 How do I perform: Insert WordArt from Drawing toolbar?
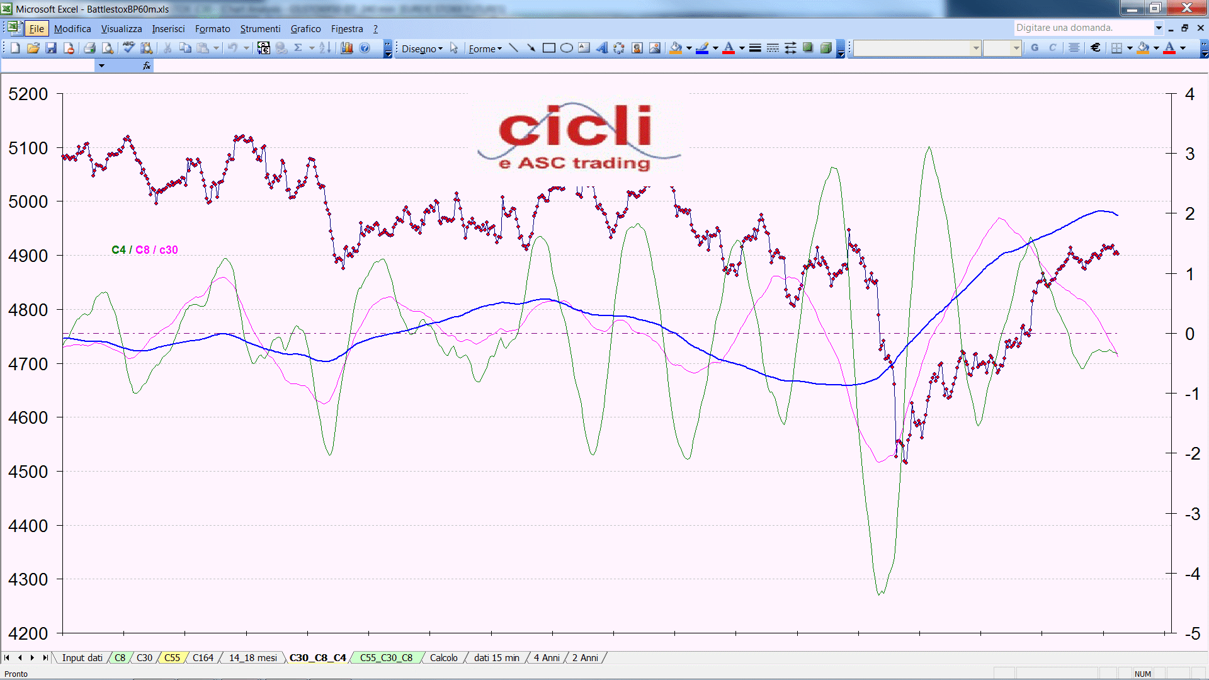pos(602,48)
